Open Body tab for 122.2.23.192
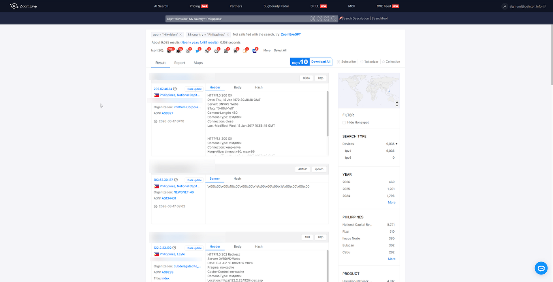 point(237,246)
